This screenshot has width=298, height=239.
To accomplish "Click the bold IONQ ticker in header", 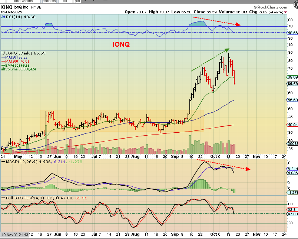I will tap(6, 7).
